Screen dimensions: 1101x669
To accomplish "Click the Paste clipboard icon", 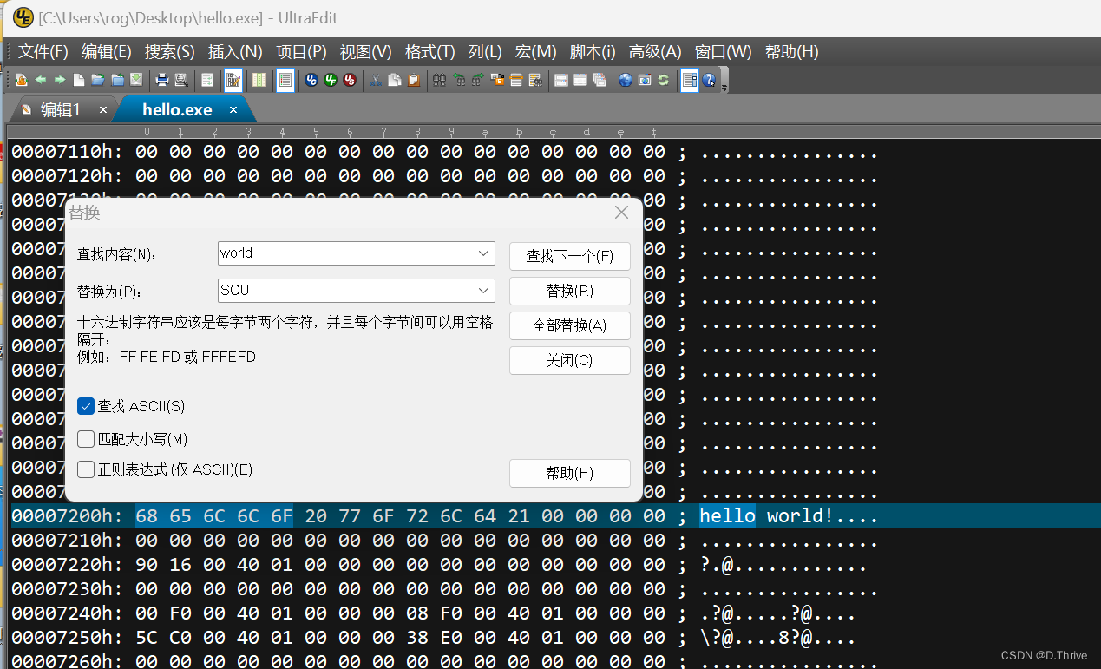I will click(x=413, y=80).
